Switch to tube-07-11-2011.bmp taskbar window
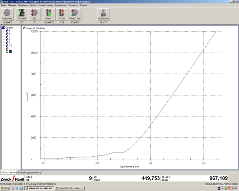 point(70,188)
